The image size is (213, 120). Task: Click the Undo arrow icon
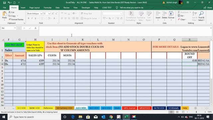click(9, 2)
